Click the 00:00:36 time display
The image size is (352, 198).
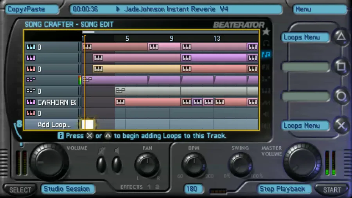point(85,9)
